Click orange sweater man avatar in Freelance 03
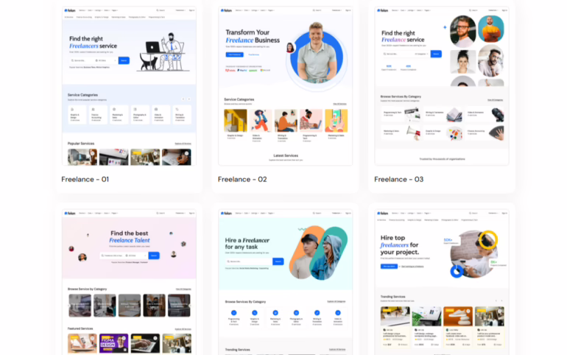 pyautogui.click(x=491, y=29)
